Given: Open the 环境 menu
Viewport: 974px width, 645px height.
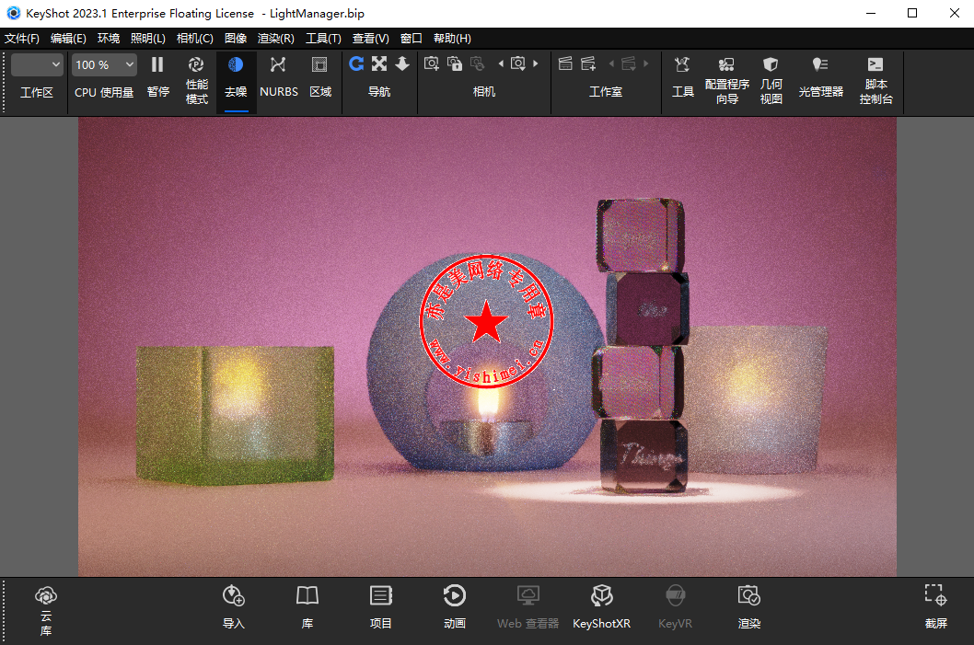Looking at the screenshot, I should pyautogui.click(x=109, y=39).
